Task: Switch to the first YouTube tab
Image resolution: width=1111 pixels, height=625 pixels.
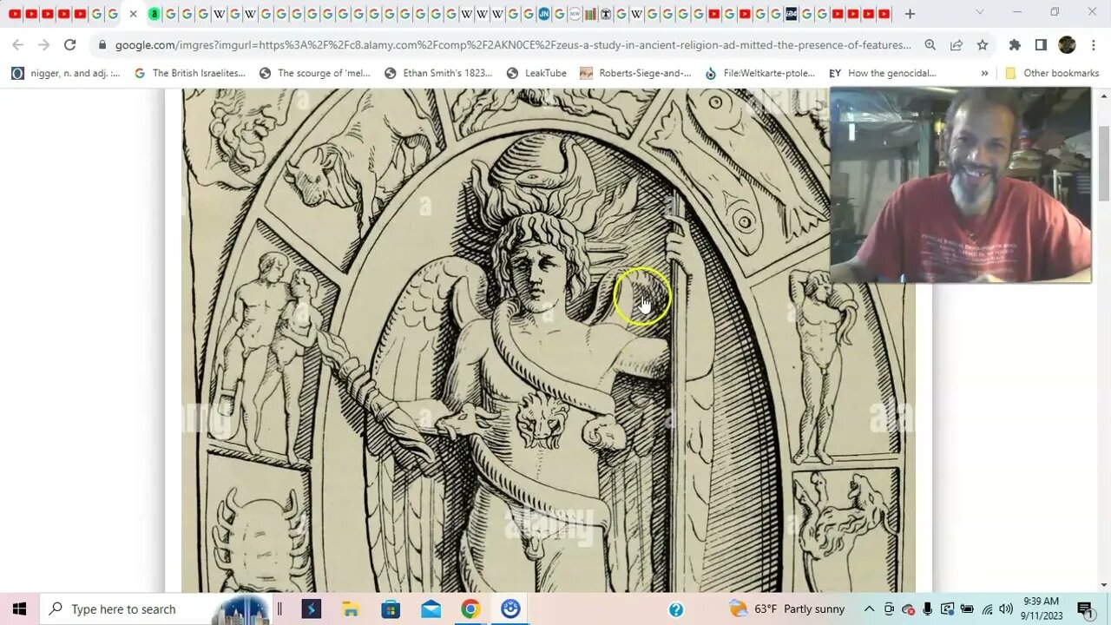Action: click(15, 14)
